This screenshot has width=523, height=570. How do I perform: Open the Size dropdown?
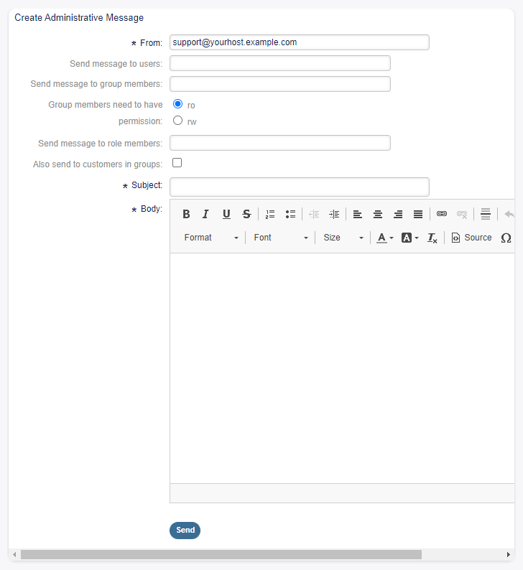coord(343,238)
